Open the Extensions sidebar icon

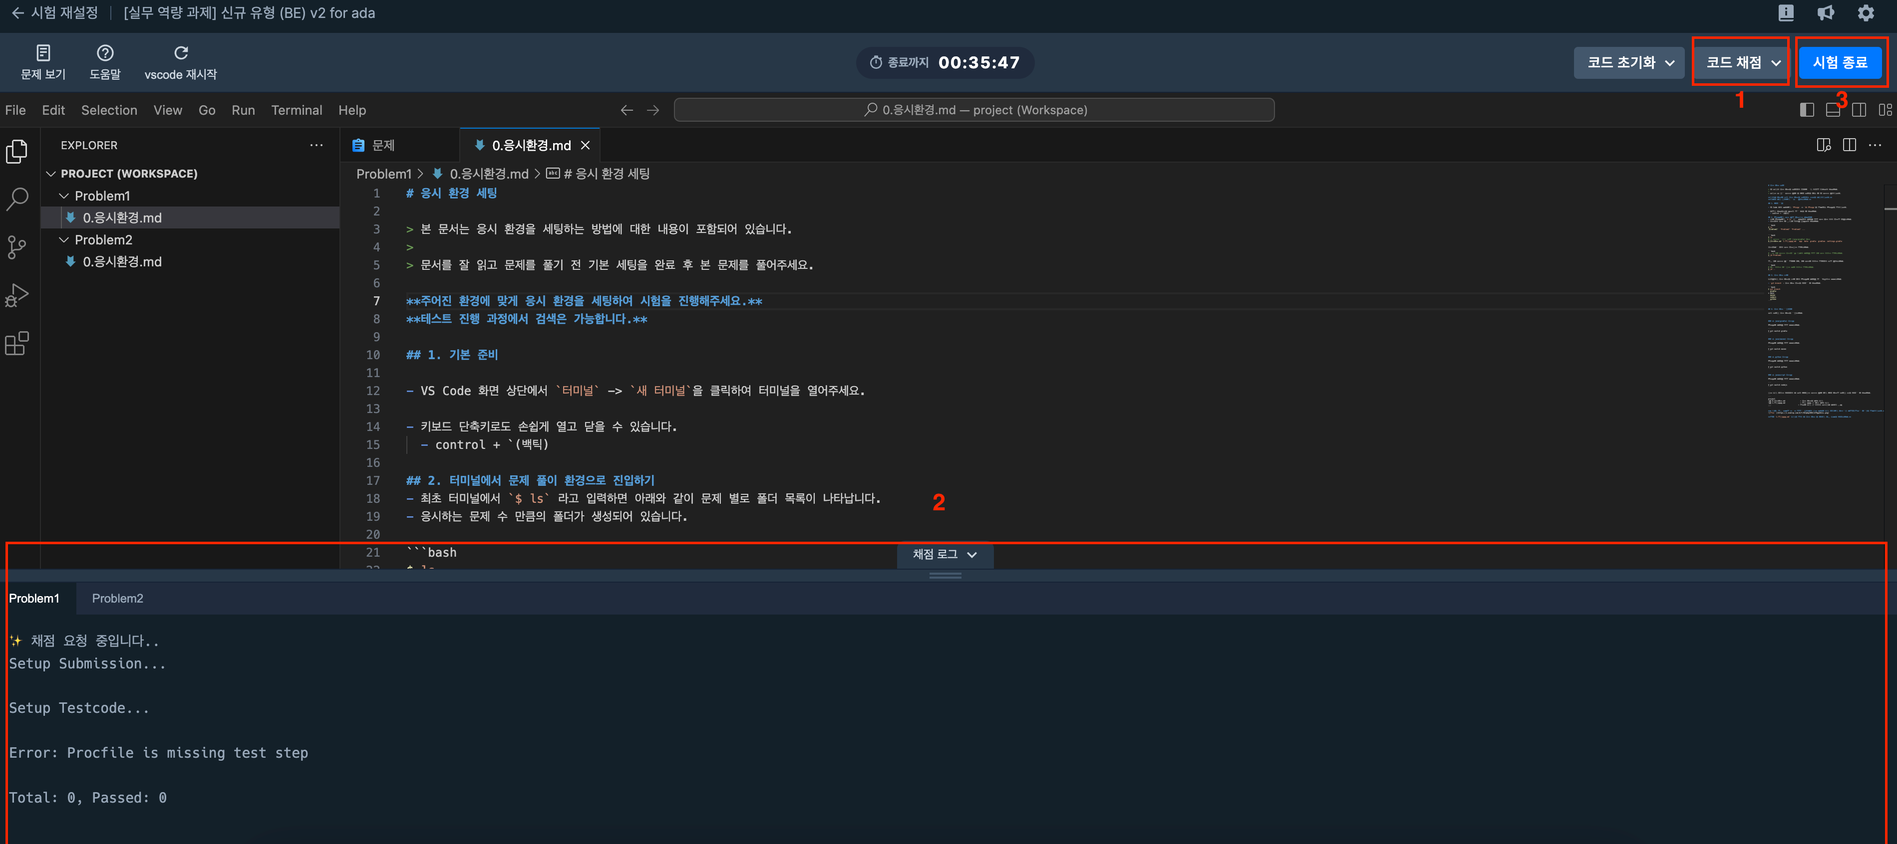(x=17, y=343)
